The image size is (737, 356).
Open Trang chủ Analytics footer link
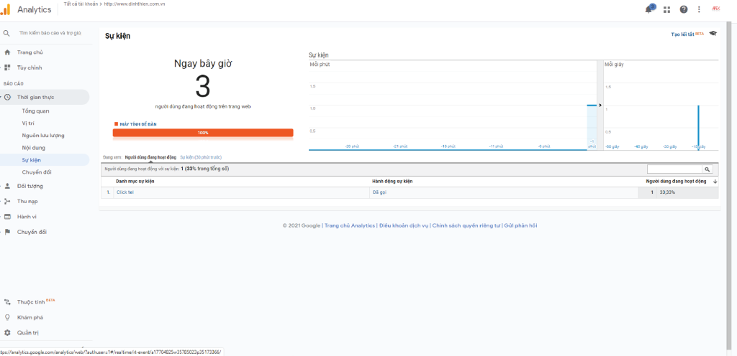pos(350,225)
